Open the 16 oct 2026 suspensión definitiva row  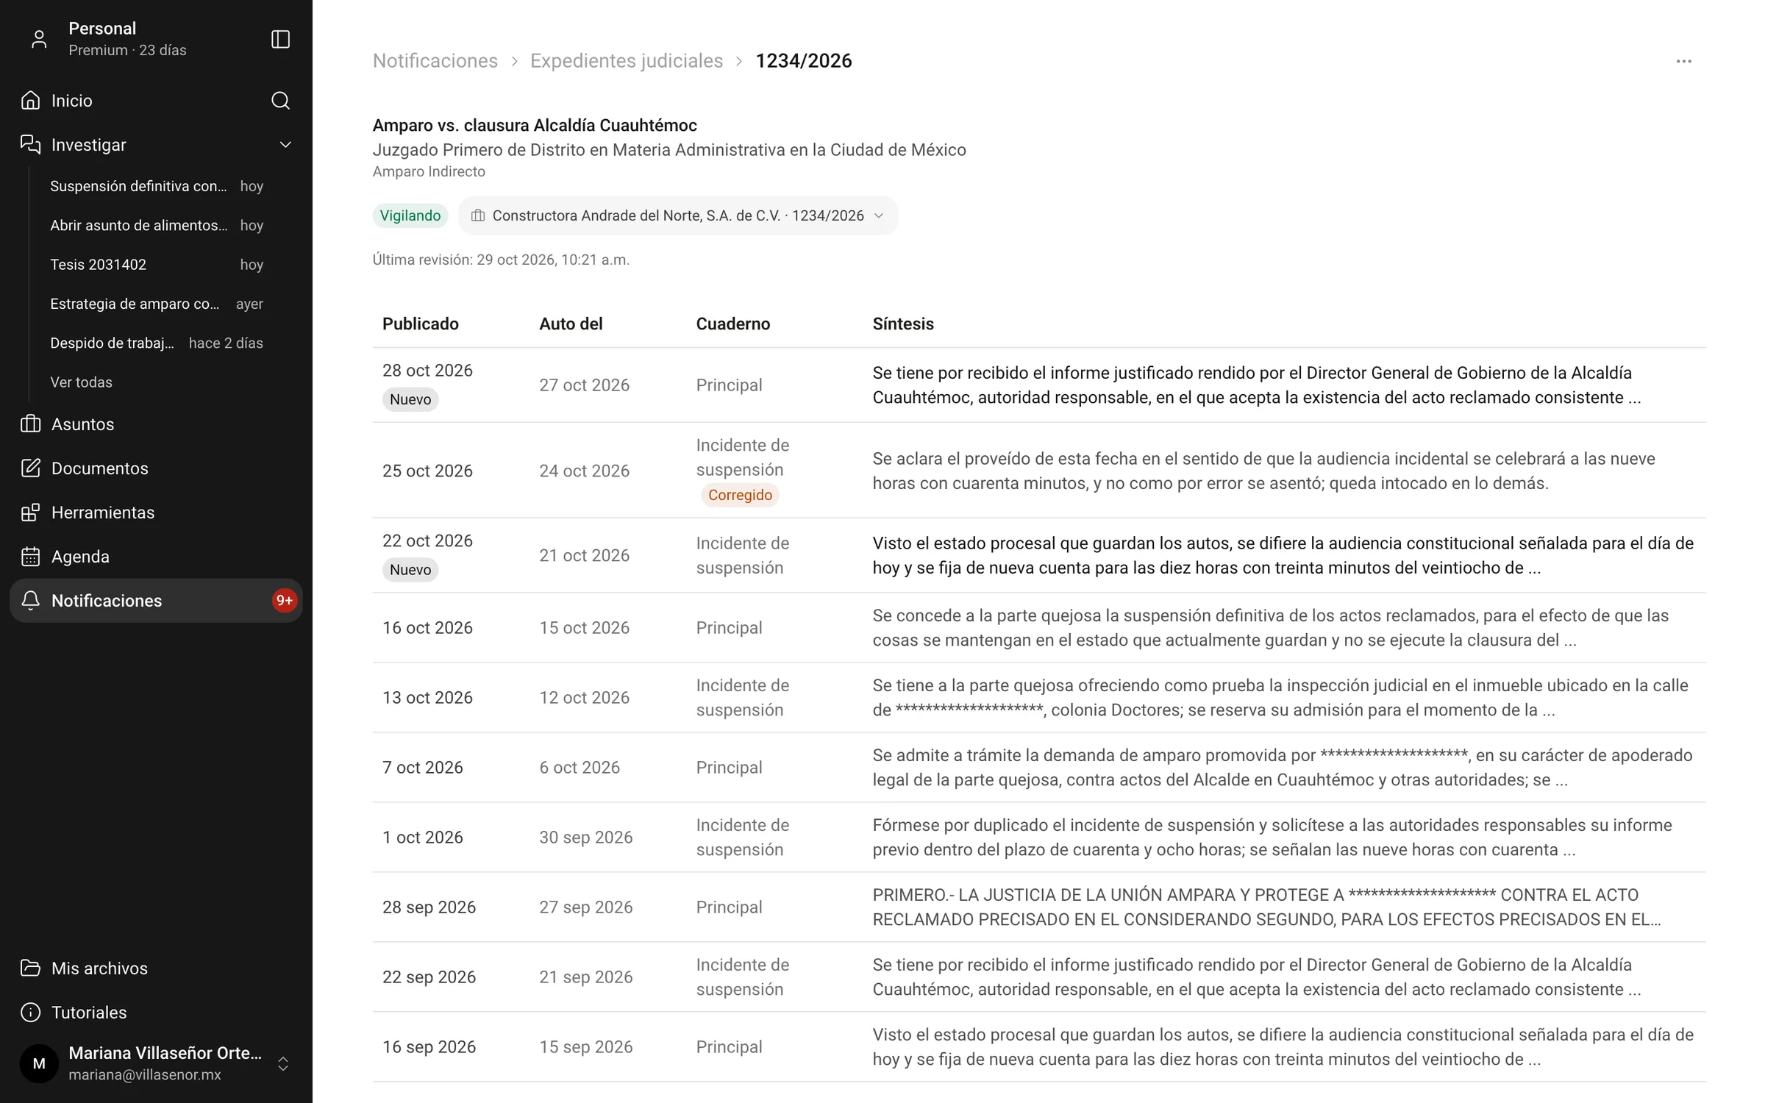[x=1039, y=628]
